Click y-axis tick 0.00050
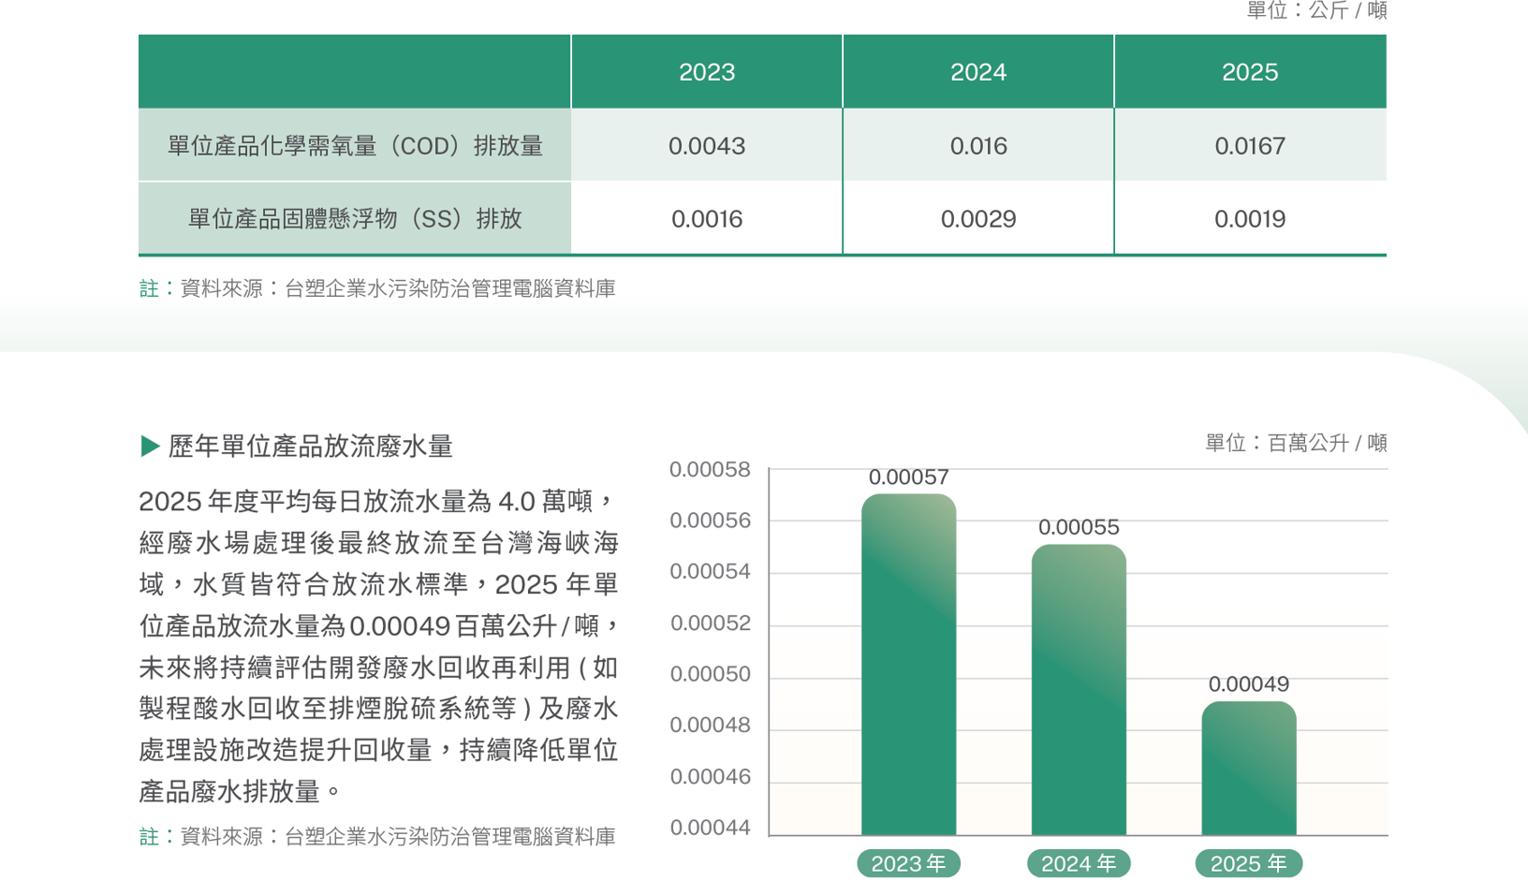This screenshot has height=895, width=1528. coord(710,674)
